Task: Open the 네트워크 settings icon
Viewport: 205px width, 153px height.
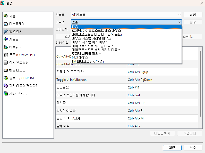Action: (x=6, y=47)
